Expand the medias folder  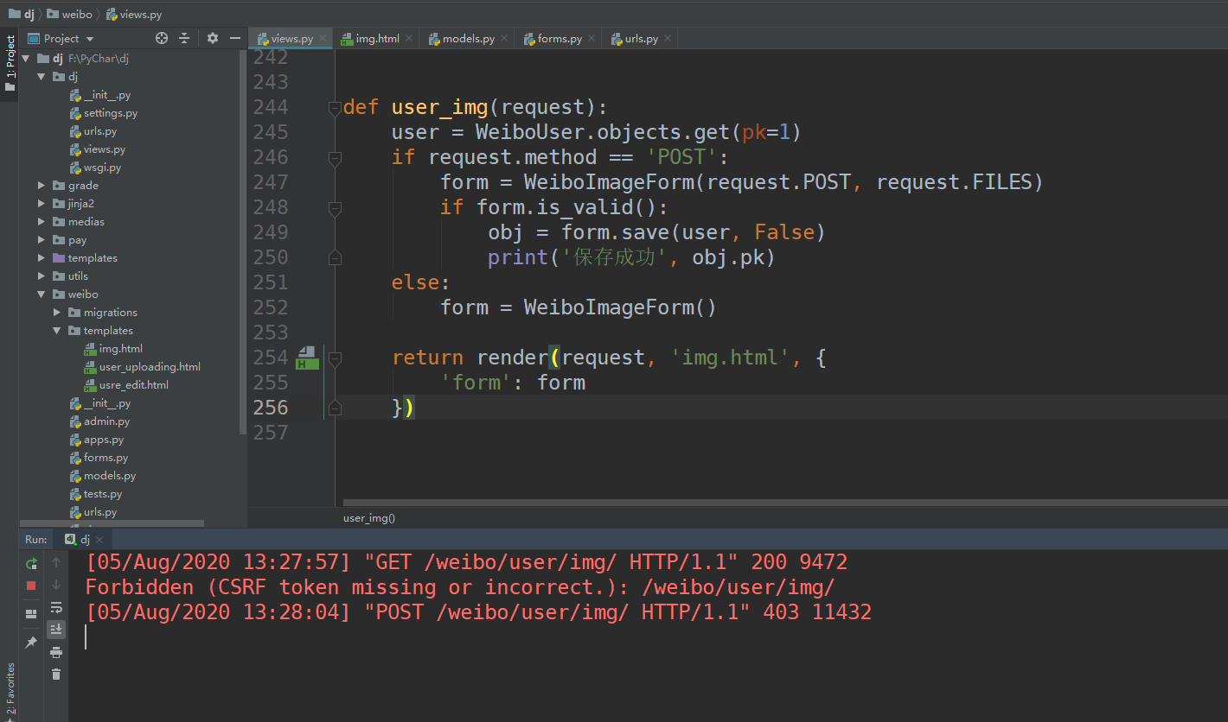(x=42, y=222)
